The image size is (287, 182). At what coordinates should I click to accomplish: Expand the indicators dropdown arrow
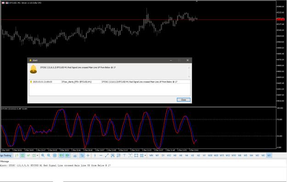click(x=38, y=155)
